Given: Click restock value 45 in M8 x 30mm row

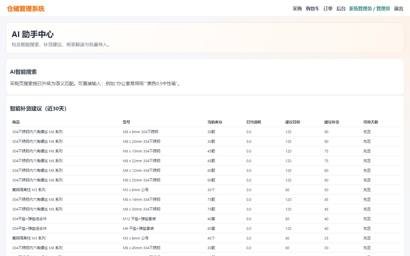Looking at the screenshot, I should [x=326, y=209].
